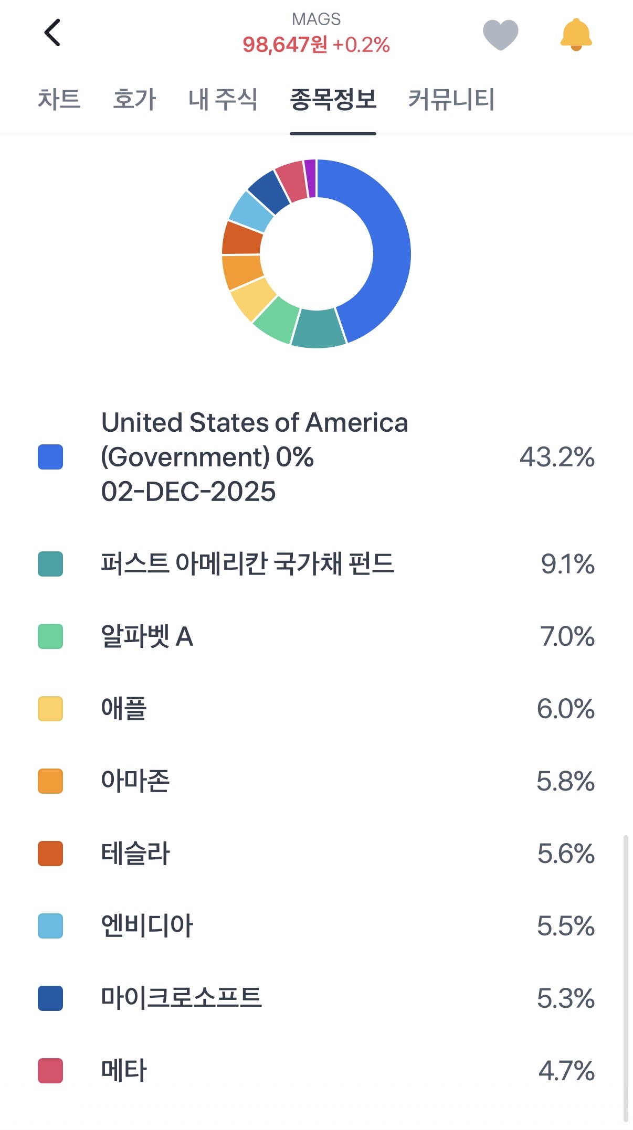Image resolution: width=633 pixels, height=1130 pixels.
Task: Select the 마이크로소프트 holding
Action: point(181,998)
